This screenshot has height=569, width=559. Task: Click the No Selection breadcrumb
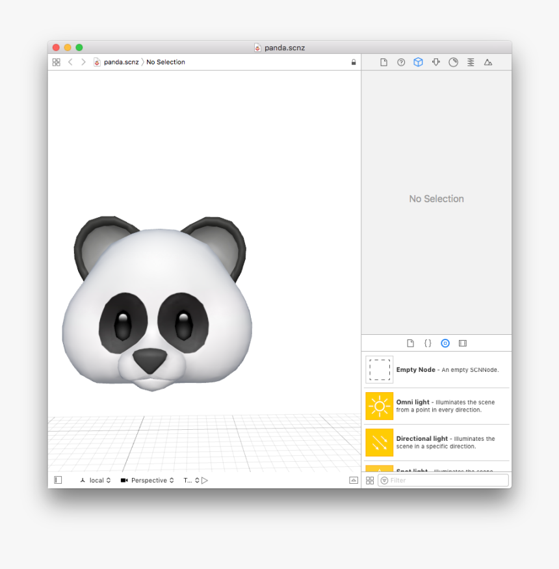(166, 62)
